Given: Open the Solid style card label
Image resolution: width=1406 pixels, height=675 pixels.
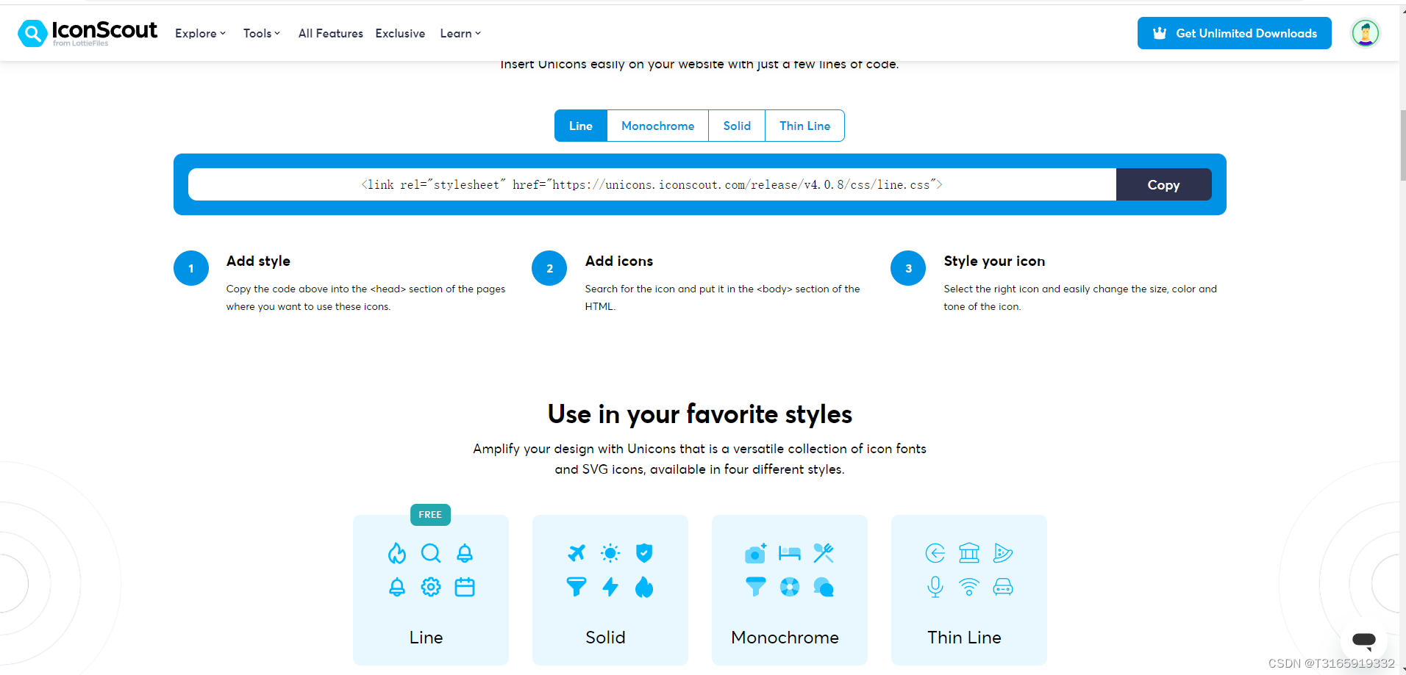Looking at the screenshot, I should click(605, 638).
